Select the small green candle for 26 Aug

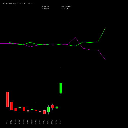(x=32, y=110)
